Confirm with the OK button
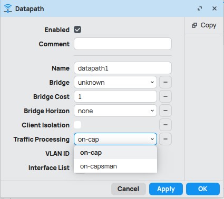 click(203, 189)
